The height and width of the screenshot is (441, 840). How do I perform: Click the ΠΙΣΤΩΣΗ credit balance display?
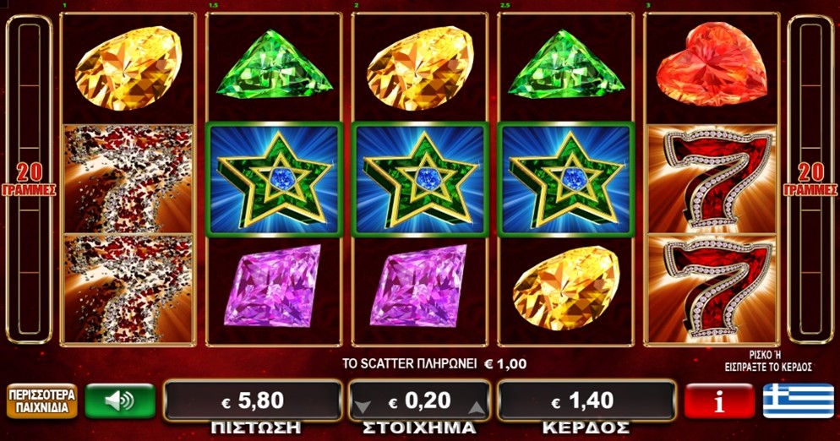tap(253, 400)
